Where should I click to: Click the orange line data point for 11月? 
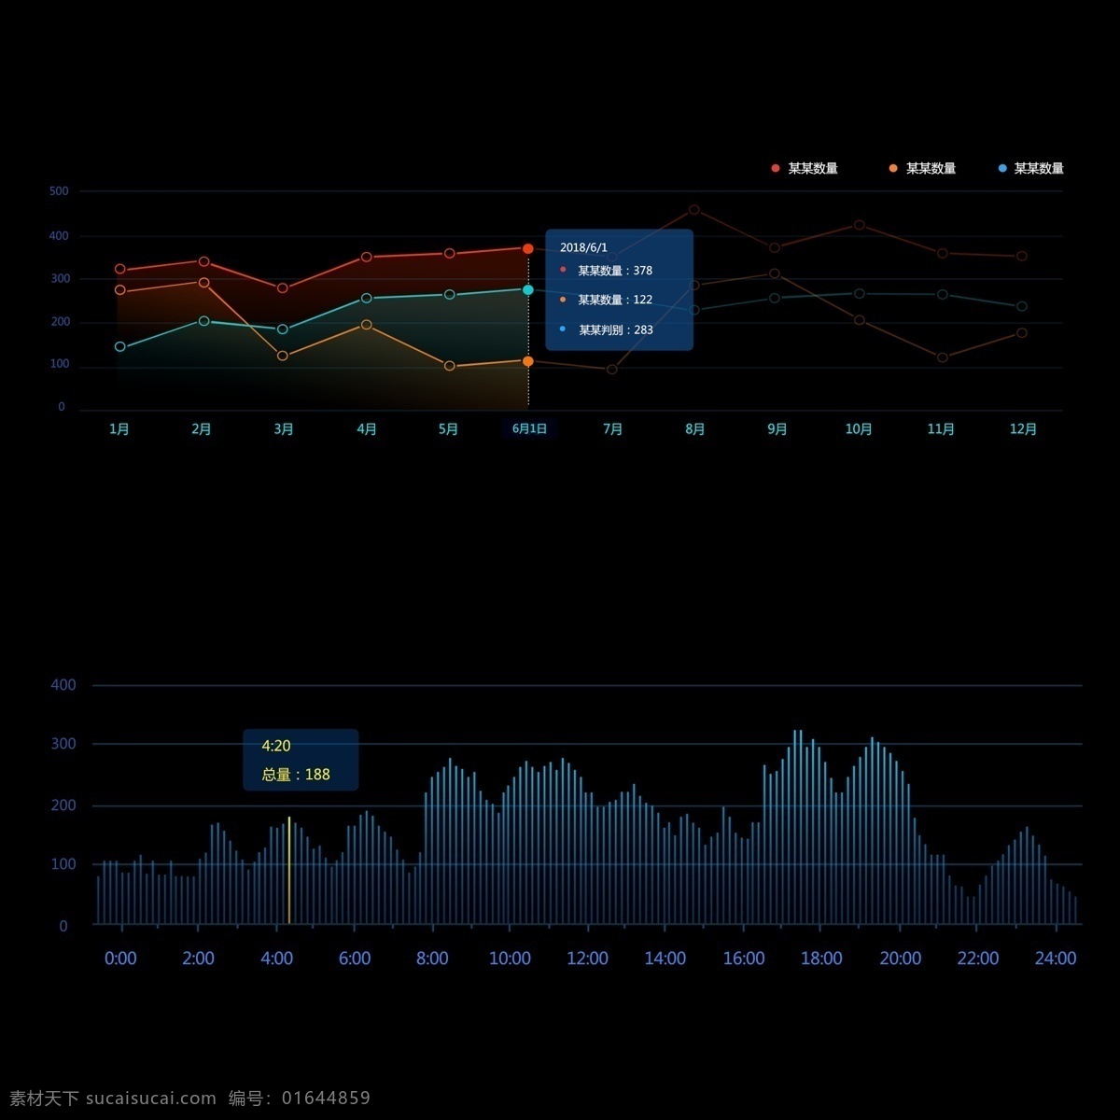pyautogui.click(x=943, y=357)
